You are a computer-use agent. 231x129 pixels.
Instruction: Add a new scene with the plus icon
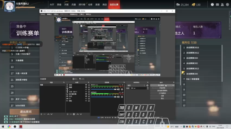(x=41, y=114)
